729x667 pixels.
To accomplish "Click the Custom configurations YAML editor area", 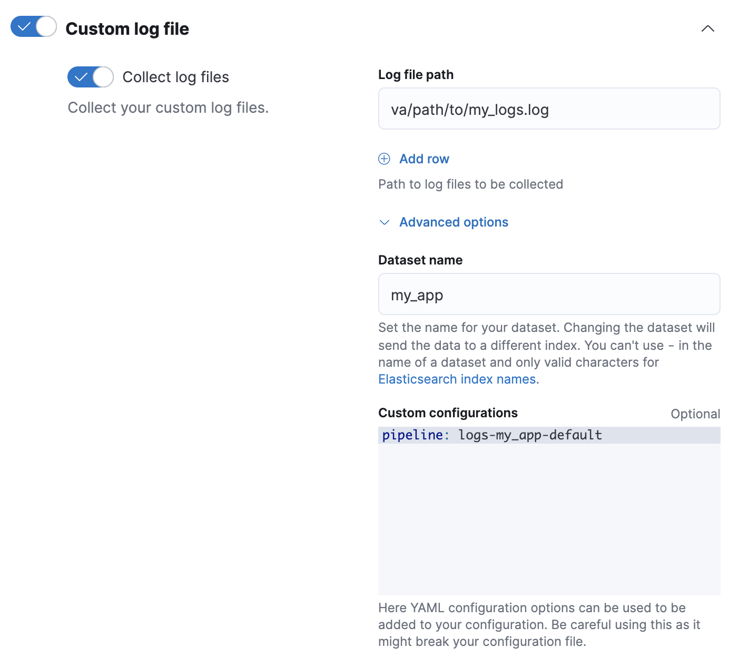I will (x=549, y=511).
